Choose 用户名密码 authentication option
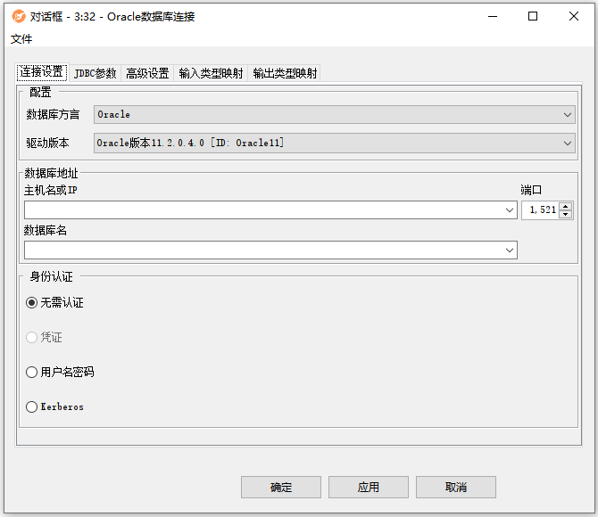The width and height of the screenshot is (598, 517). pos(32,373)
